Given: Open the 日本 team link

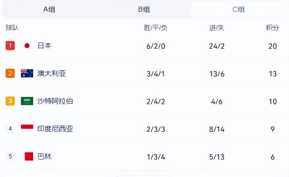Looking at the screenshot, I should pyautogui.click(x=44, y=46).
